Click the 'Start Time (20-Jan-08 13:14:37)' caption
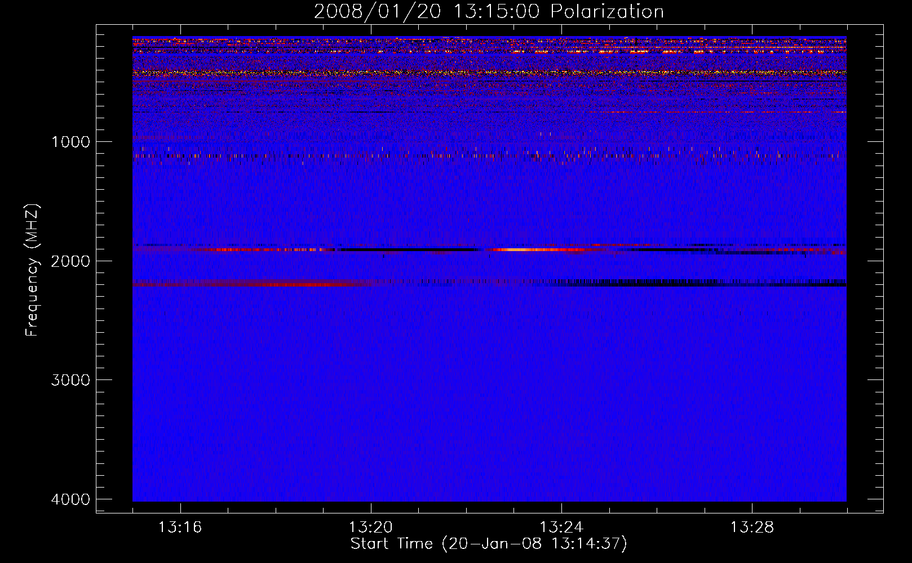 coord(489,544)
